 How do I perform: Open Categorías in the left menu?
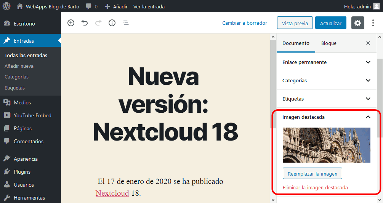point(17,77)
